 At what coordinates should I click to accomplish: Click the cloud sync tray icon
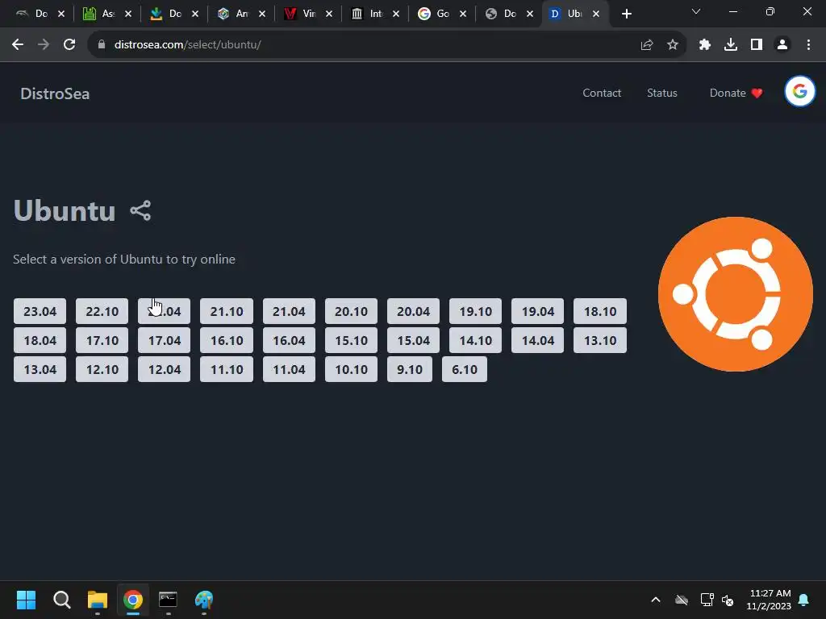coord(681,600)
